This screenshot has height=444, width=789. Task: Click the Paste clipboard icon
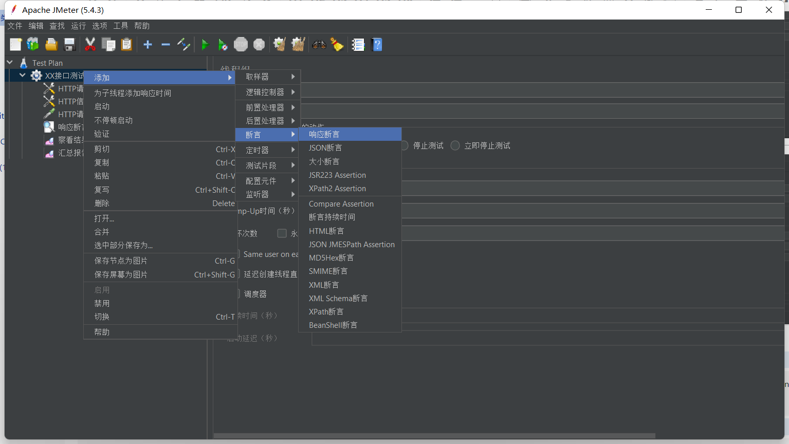126,45
